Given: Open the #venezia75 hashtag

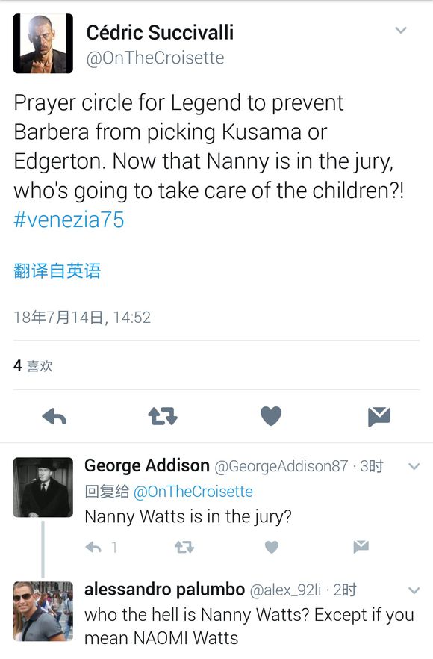Looking at the screenshot, I should tap(69, 220).
